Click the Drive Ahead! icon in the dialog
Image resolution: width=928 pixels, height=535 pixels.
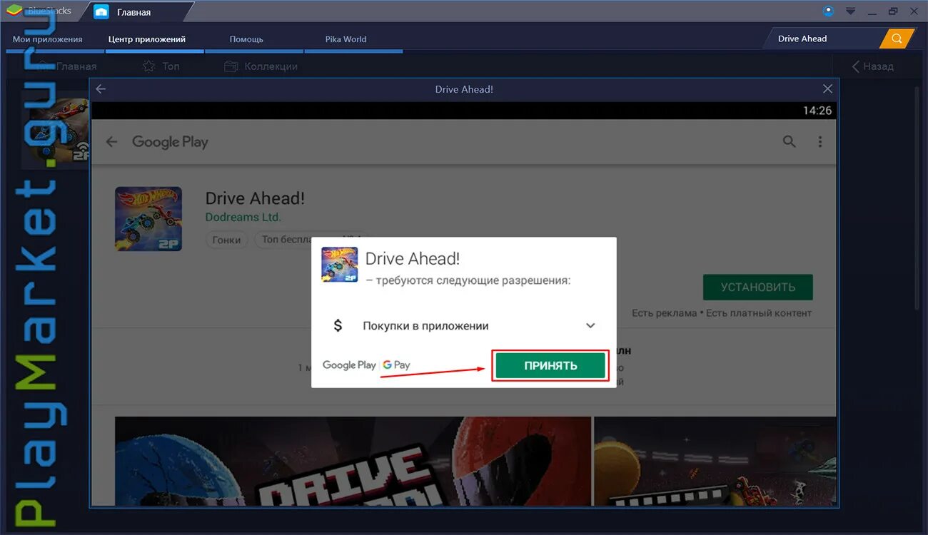click(340, 265)
